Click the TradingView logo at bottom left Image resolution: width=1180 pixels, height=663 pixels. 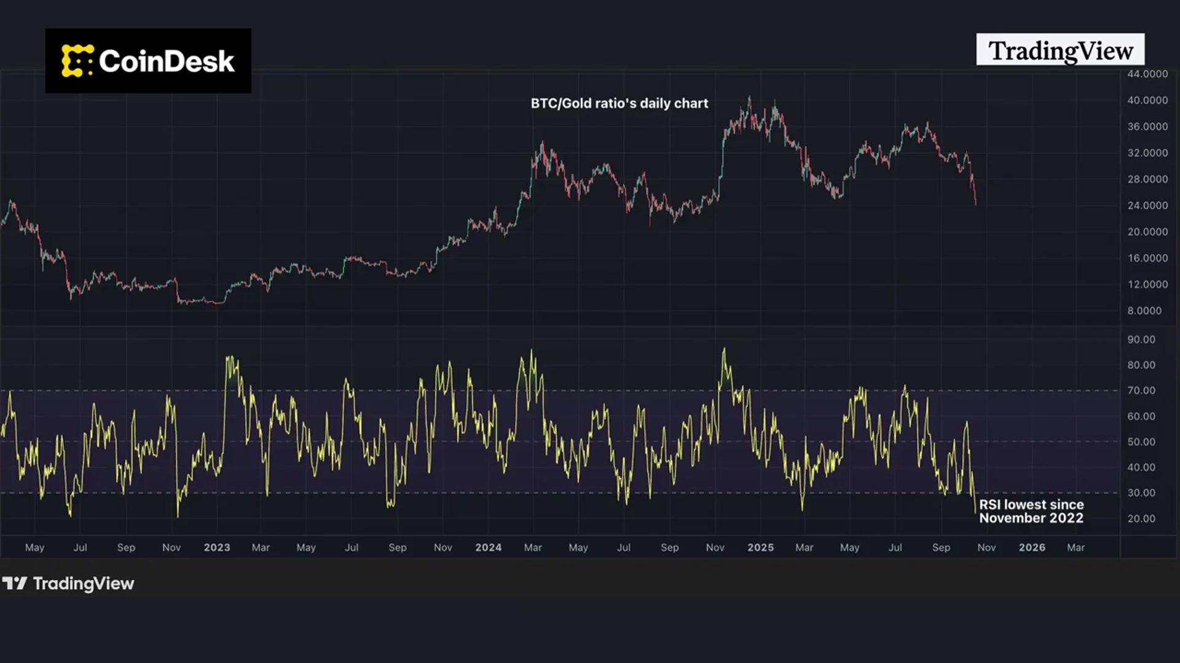coord(68,583)
